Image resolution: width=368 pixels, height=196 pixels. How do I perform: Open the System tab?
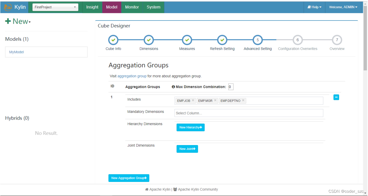point(153,7)
